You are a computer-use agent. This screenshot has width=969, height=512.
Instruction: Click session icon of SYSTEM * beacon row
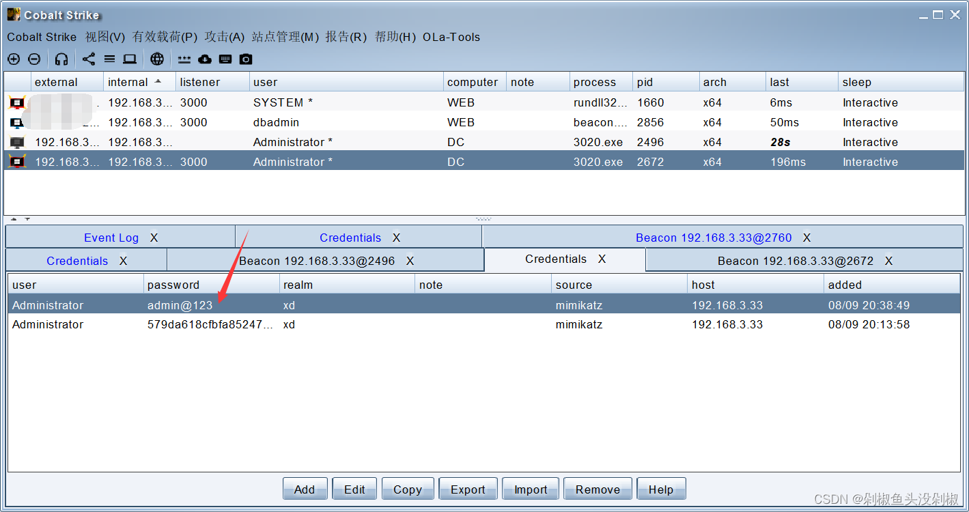[17, 103]
